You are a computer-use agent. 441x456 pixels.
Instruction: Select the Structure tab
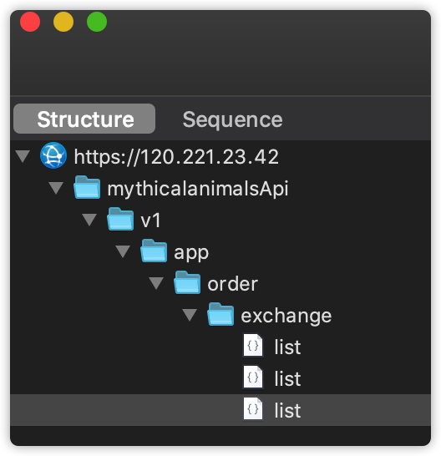click(84, 119)
